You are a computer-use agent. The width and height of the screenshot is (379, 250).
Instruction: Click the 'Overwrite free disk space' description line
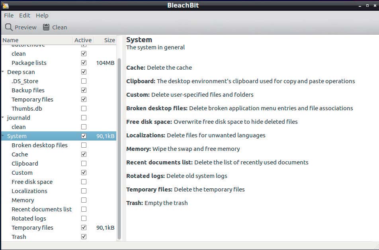[x=236, y=122]
